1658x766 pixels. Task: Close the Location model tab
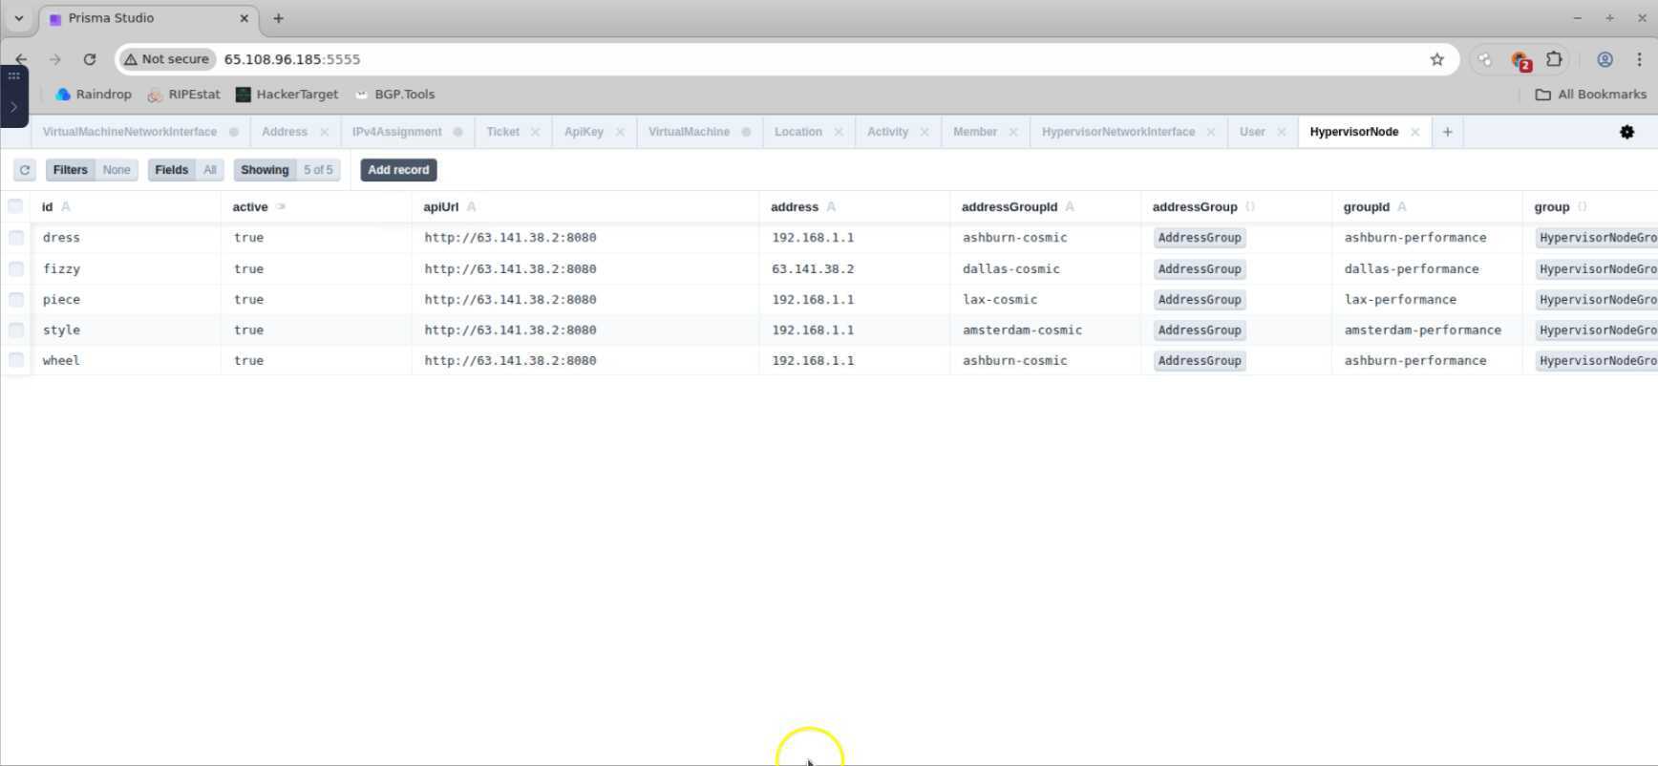[839, 132]
